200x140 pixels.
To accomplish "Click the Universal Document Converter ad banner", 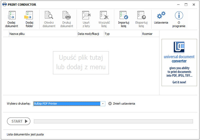I will tap(179, 62).
